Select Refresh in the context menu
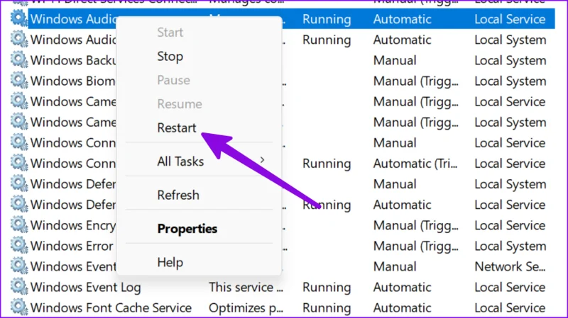 (178, 195)
